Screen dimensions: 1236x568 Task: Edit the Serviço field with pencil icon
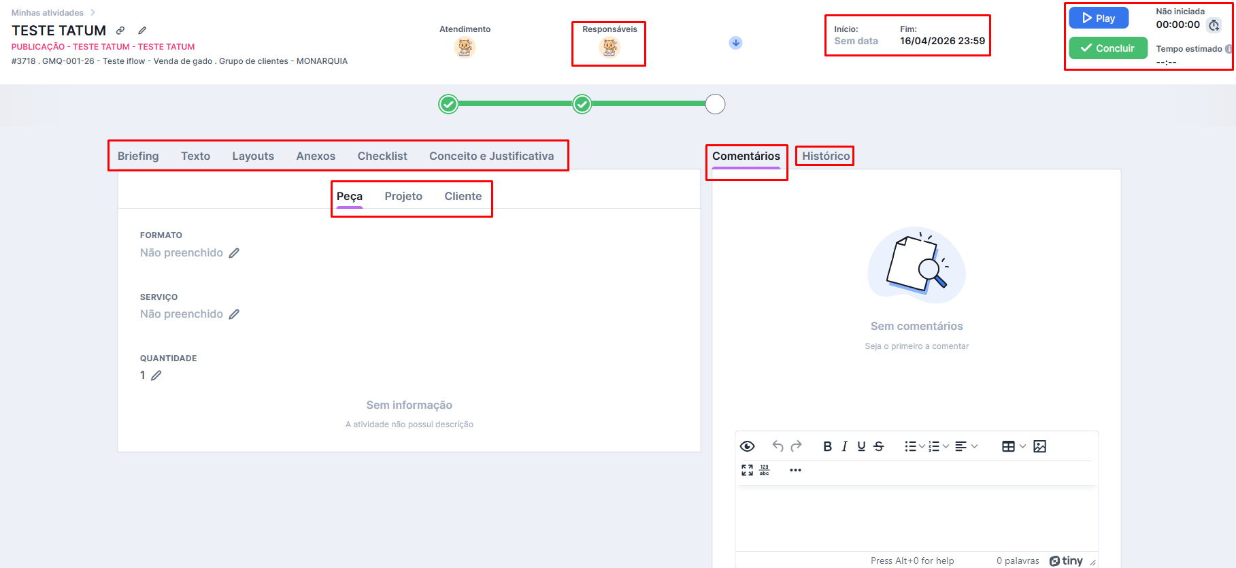click(x=234, y=314)
